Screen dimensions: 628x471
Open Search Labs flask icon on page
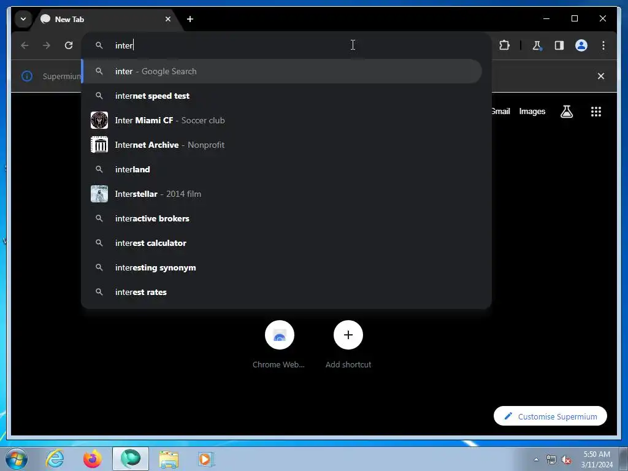(566, 112)
